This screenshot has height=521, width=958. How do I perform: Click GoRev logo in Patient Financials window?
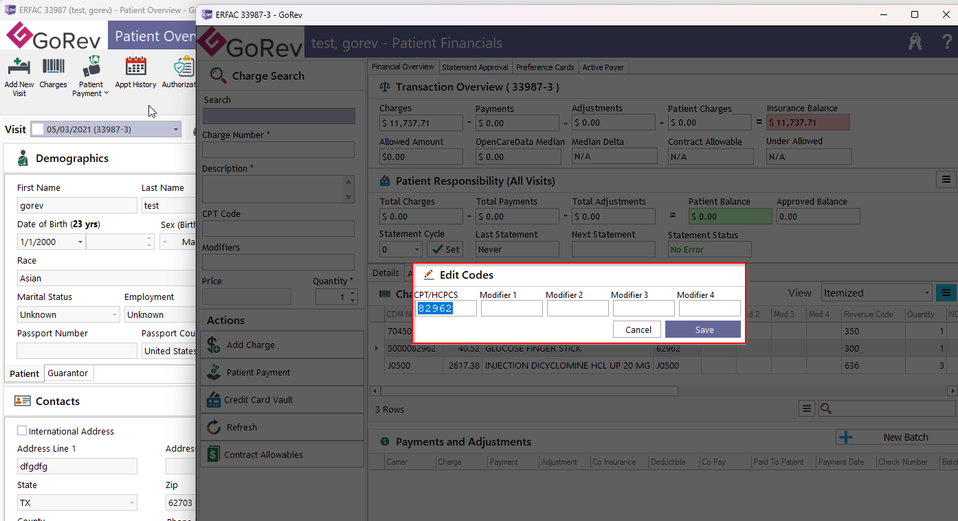pyautogui.click(x=250, y=43)
